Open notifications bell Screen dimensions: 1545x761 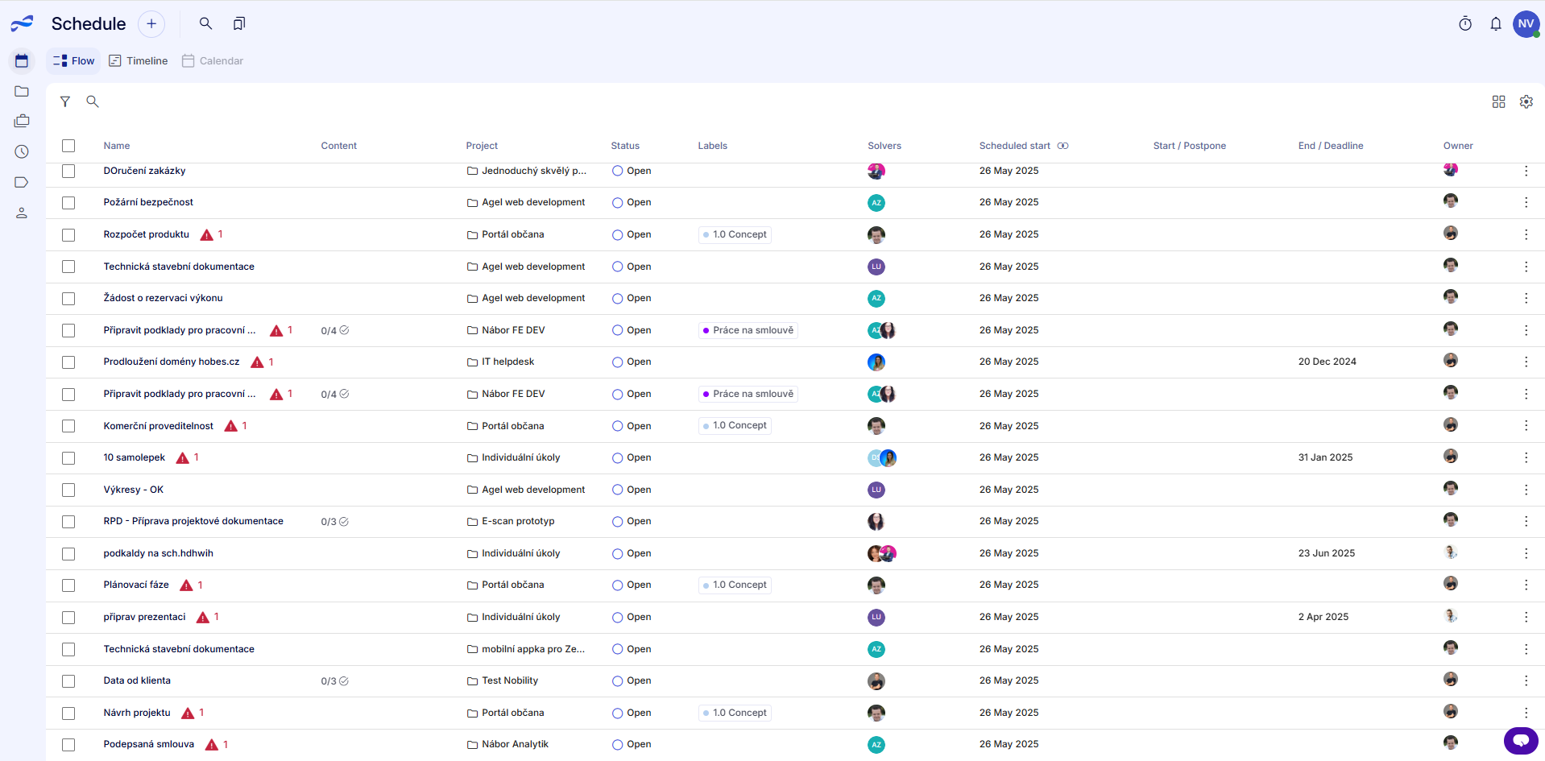coord(1496,24)
